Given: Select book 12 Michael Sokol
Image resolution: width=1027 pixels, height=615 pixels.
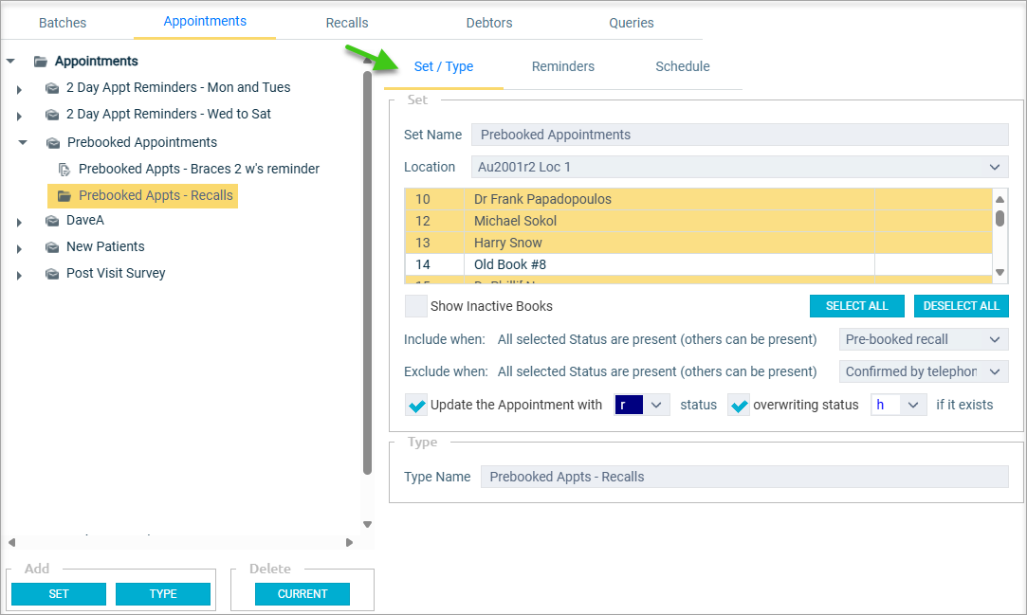Looking at the screenshot, I should pyautogui.click(x=698, y=221).
